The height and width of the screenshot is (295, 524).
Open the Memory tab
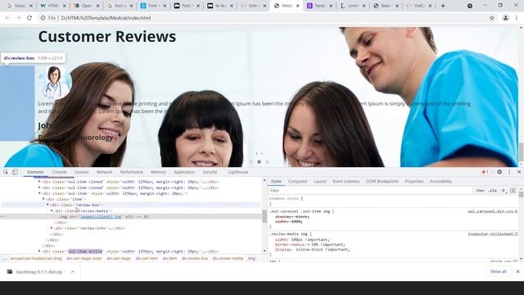(x=158, y=172)
